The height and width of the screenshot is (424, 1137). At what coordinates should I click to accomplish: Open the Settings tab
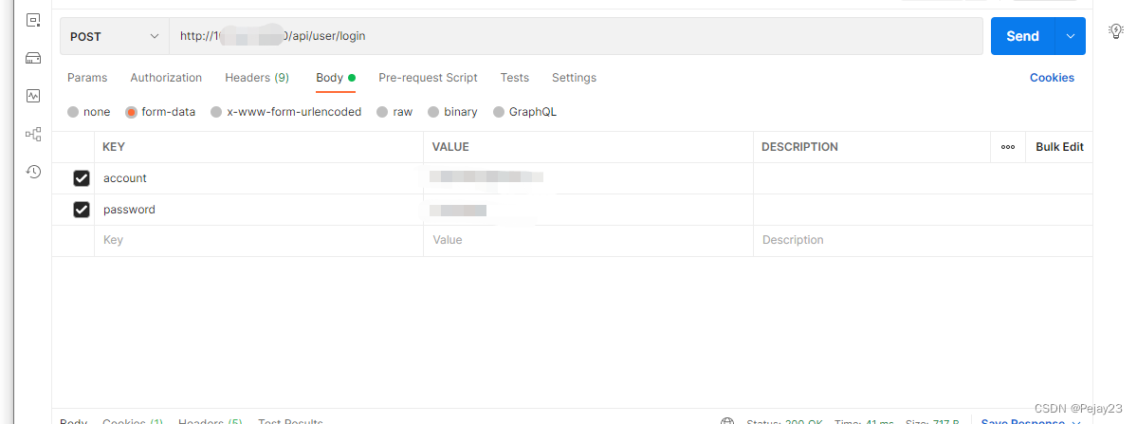pos(575,78)
